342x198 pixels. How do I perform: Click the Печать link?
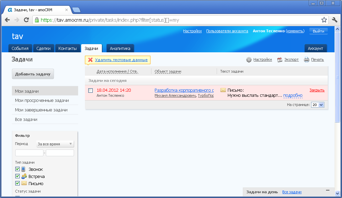[317, 59]
